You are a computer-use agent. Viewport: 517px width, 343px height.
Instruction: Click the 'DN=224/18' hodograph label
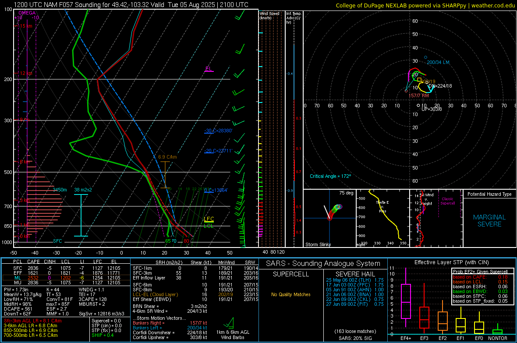point(440,86)
